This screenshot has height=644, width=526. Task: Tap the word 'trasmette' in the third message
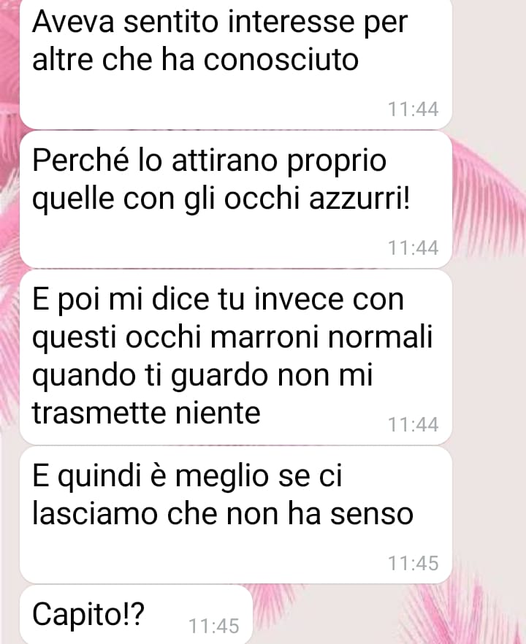coord(100,413)
